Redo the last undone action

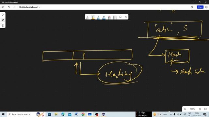tap(14, 7)
